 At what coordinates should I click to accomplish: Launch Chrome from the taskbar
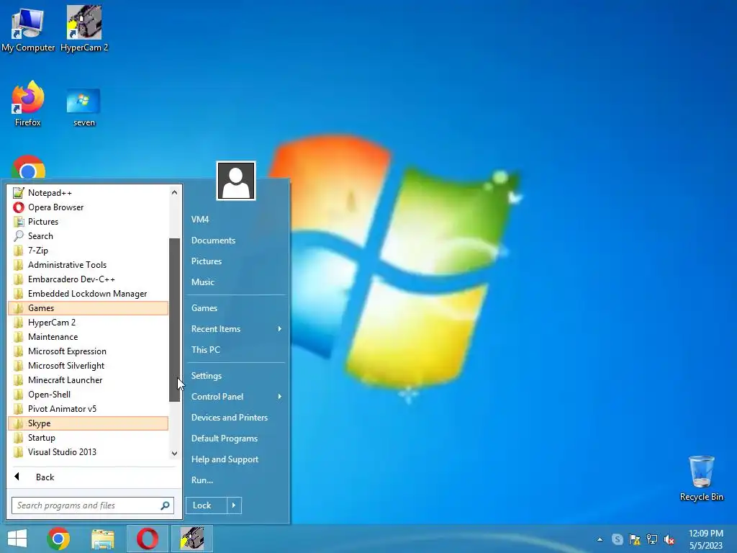[58, 539]
